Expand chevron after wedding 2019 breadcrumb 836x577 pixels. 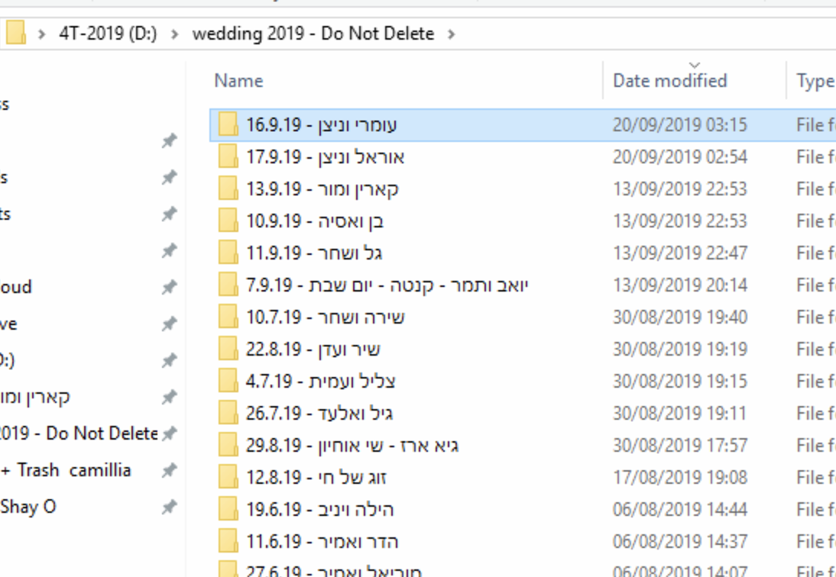[452, 34]
